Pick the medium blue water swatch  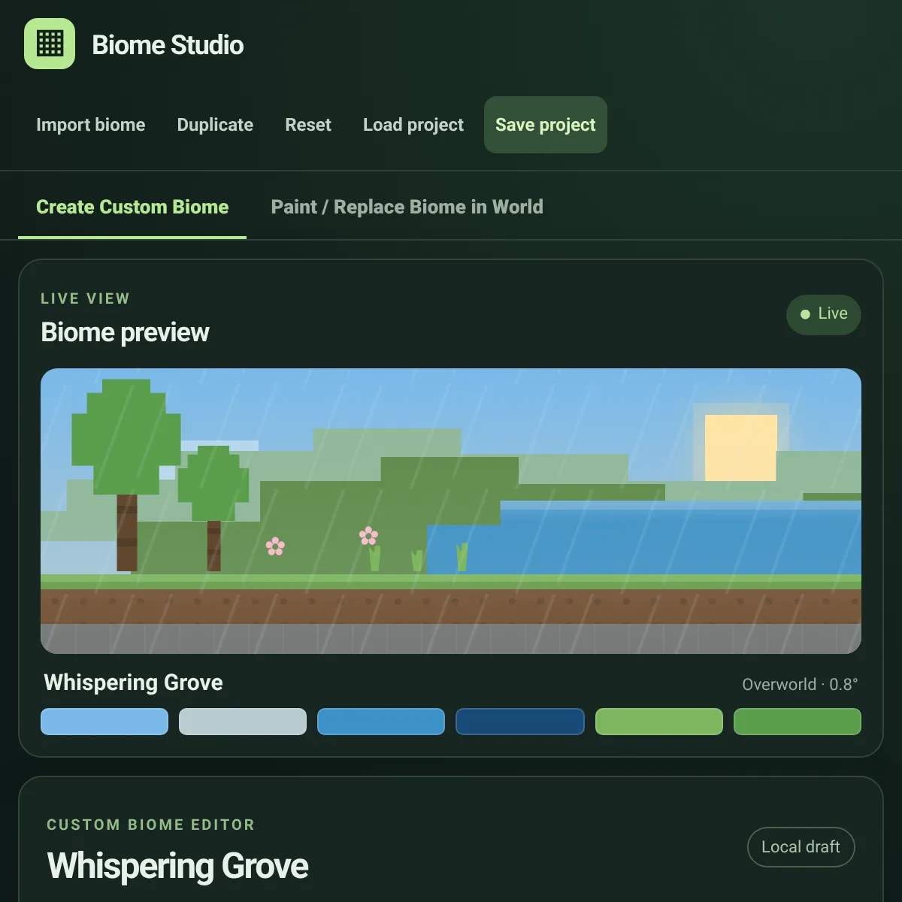381,722
